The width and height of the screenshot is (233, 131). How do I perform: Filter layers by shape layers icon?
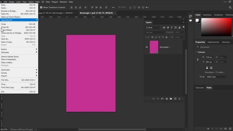(x=175, y=28)
